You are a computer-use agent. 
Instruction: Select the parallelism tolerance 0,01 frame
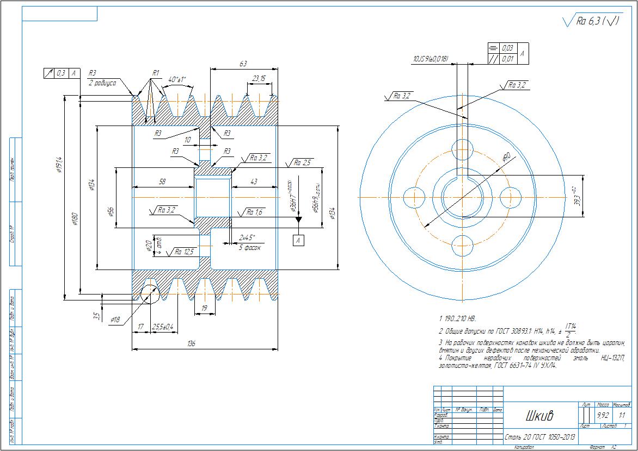507,59
